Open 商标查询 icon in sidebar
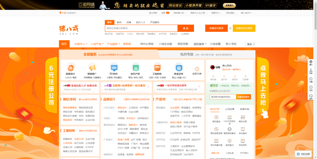This screenshot has height=159, width=317. (216, 117)
